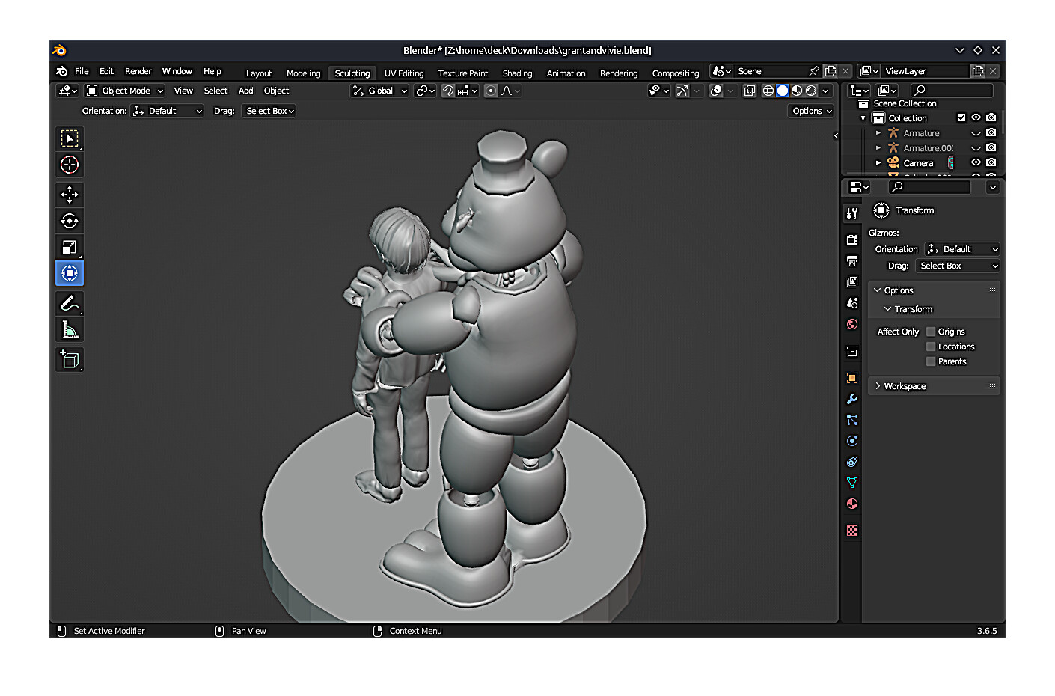Click the active Transform tool in the toolbar

(70, 273)
